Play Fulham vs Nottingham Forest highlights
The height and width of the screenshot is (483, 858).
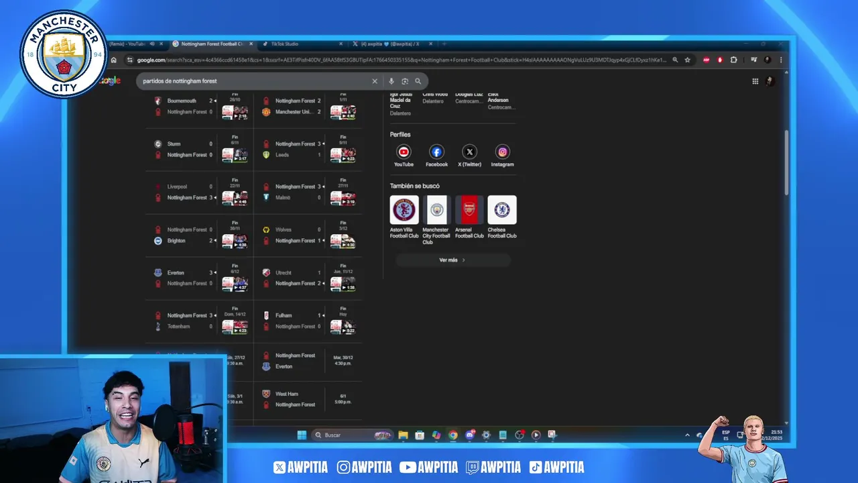(x=343, y=327)
